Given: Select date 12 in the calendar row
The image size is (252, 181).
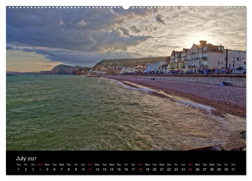Looking at the screenshot, I should [x=97, y=169].
